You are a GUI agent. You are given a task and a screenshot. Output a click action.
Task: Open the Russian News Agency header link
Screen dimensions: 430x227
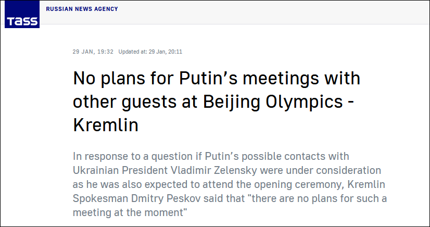tap(82, 9)
